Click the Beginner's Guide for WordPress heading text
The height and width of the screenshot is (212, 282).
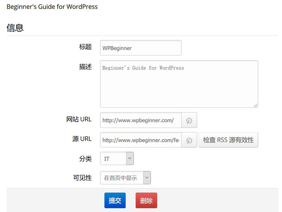click(x=52, y=7)
